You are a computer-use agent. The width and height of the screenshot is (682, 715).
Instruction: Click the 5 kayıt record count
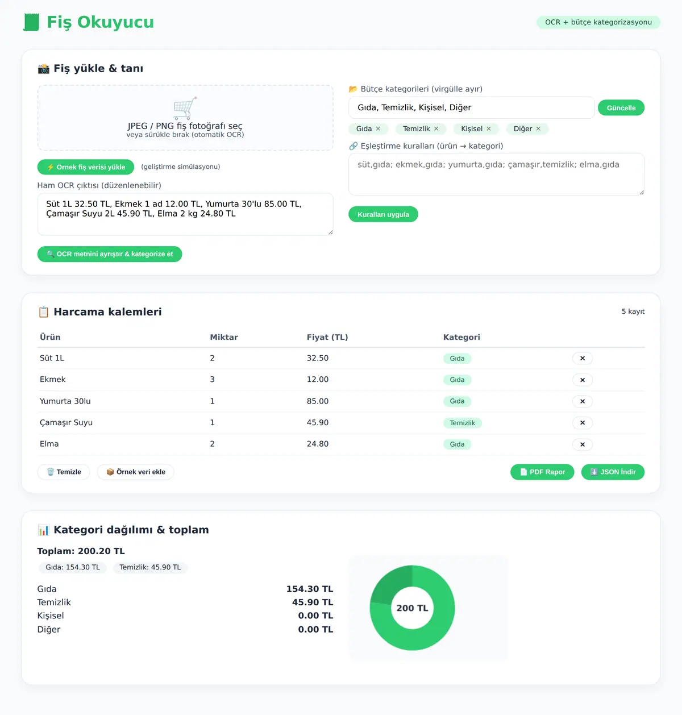pos(633,311)
